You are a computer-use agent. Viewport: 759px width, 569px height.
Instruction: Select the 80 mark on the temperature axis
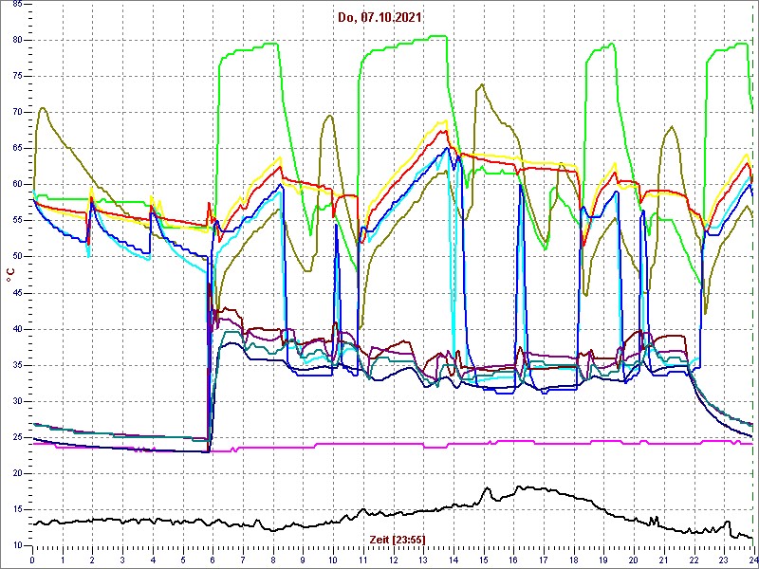[17, 41]
